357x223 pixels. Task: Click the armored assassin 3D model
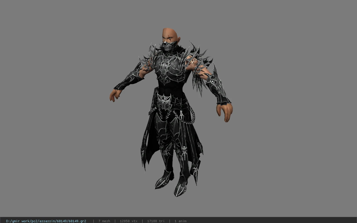click(x=171, y=112)
